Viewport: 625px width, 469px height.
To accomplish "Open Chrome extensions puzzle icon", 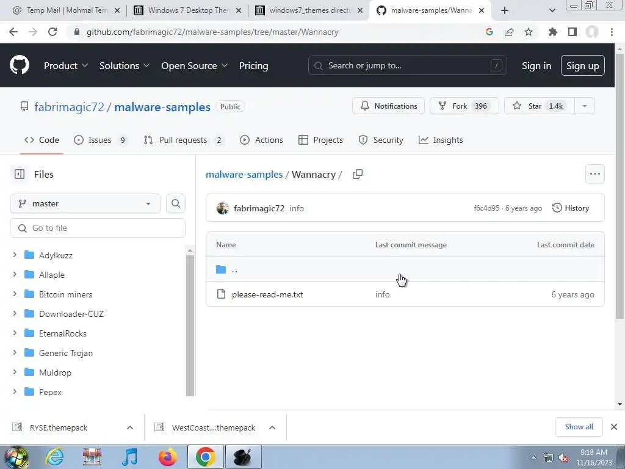I will [x=553, y=32].
